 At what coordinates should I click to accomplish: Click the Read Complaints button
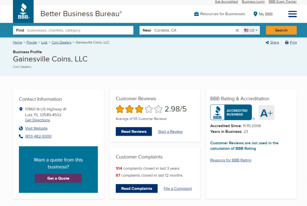[x=136, y=188]
